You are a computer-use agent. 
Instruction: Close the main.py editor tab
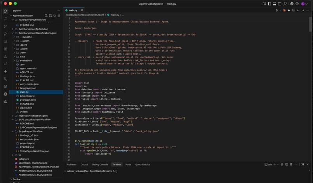82,10
